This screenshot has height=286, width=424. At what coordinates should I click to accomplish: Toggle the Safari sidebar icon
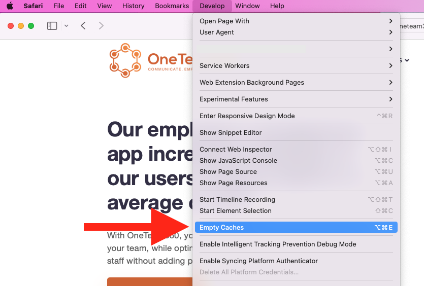click(52, 26)
